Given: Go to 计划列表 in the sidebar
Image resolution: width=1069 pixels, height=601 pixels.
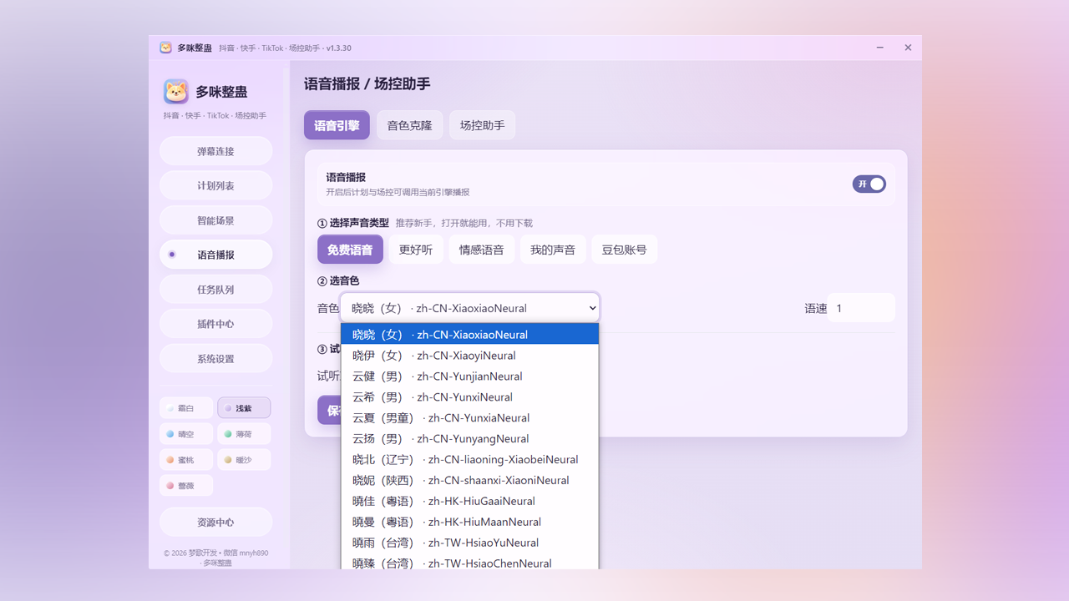Looking at the screenshot, I should 216,186.
